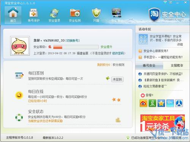Click the 每日在线 sun icon
Image resolution: width=190 pixels, height=142 pixels.
click(x=19, y=95)
